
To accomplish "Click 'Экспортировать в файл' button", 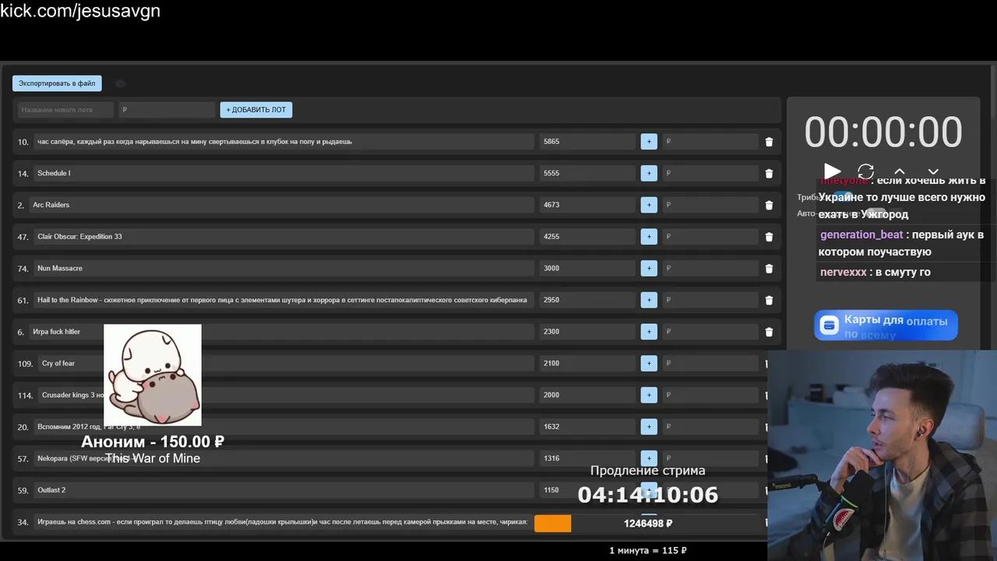I will tap(57, 83).
